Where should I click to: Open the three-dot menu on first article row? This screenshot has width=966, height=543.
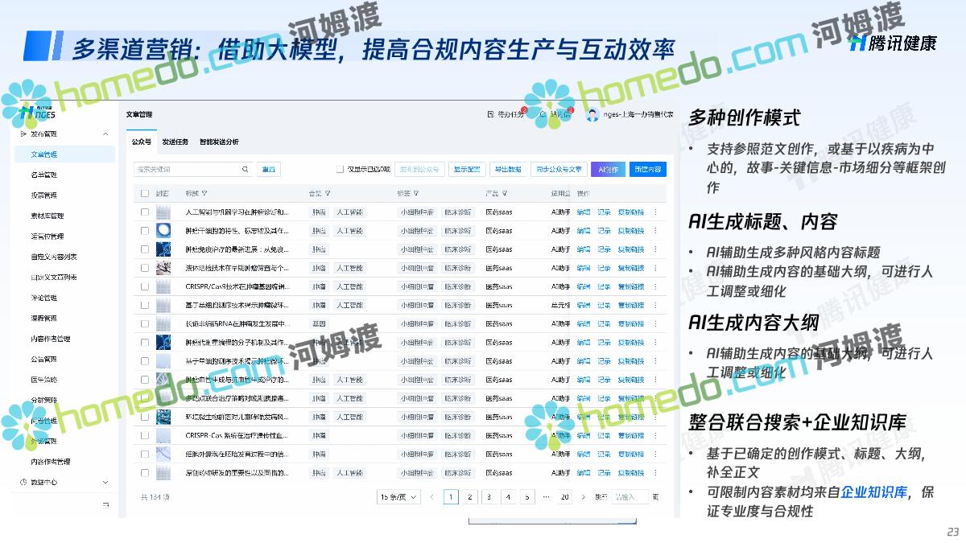(x=655, y=212)
